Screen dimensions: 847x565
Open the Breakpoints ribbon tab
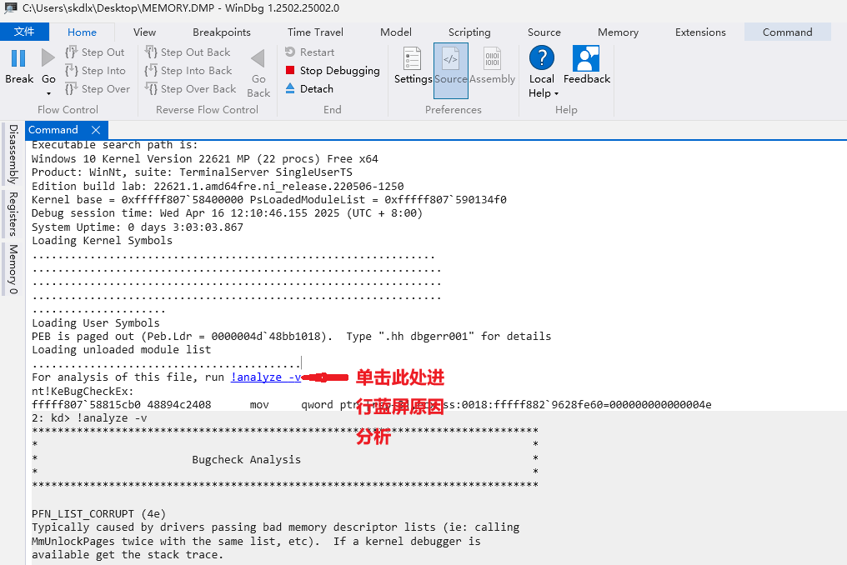(222, 32)
